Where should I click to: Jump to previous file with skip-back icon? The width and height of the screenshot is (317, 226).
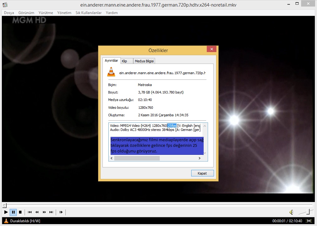coord(30,212)
